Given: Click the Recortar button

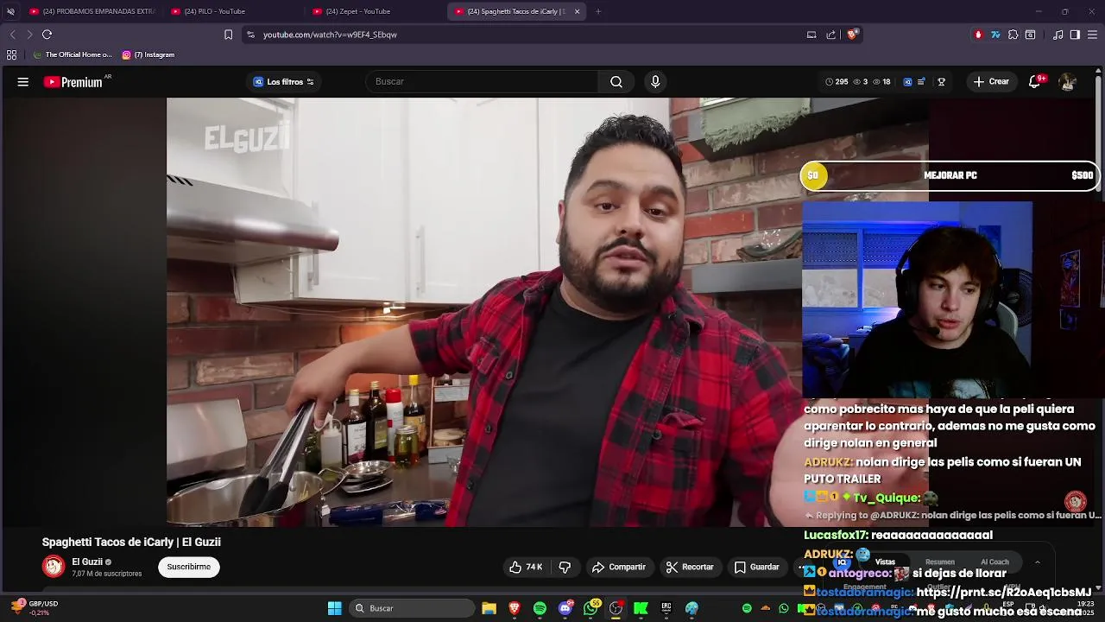Looking at the screenshot, I should click(689, 567).
